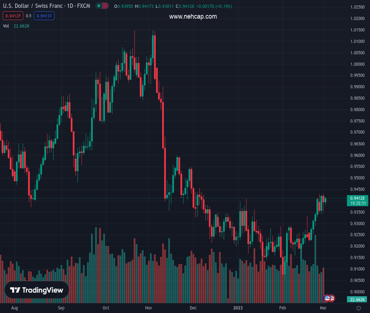
Task: Click the 2023 label on time axis
Action: point(238,308)
